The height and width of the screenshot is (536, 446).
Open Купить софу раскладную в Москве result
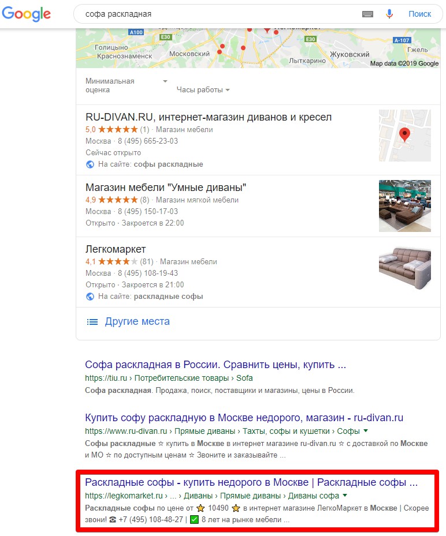244,418
